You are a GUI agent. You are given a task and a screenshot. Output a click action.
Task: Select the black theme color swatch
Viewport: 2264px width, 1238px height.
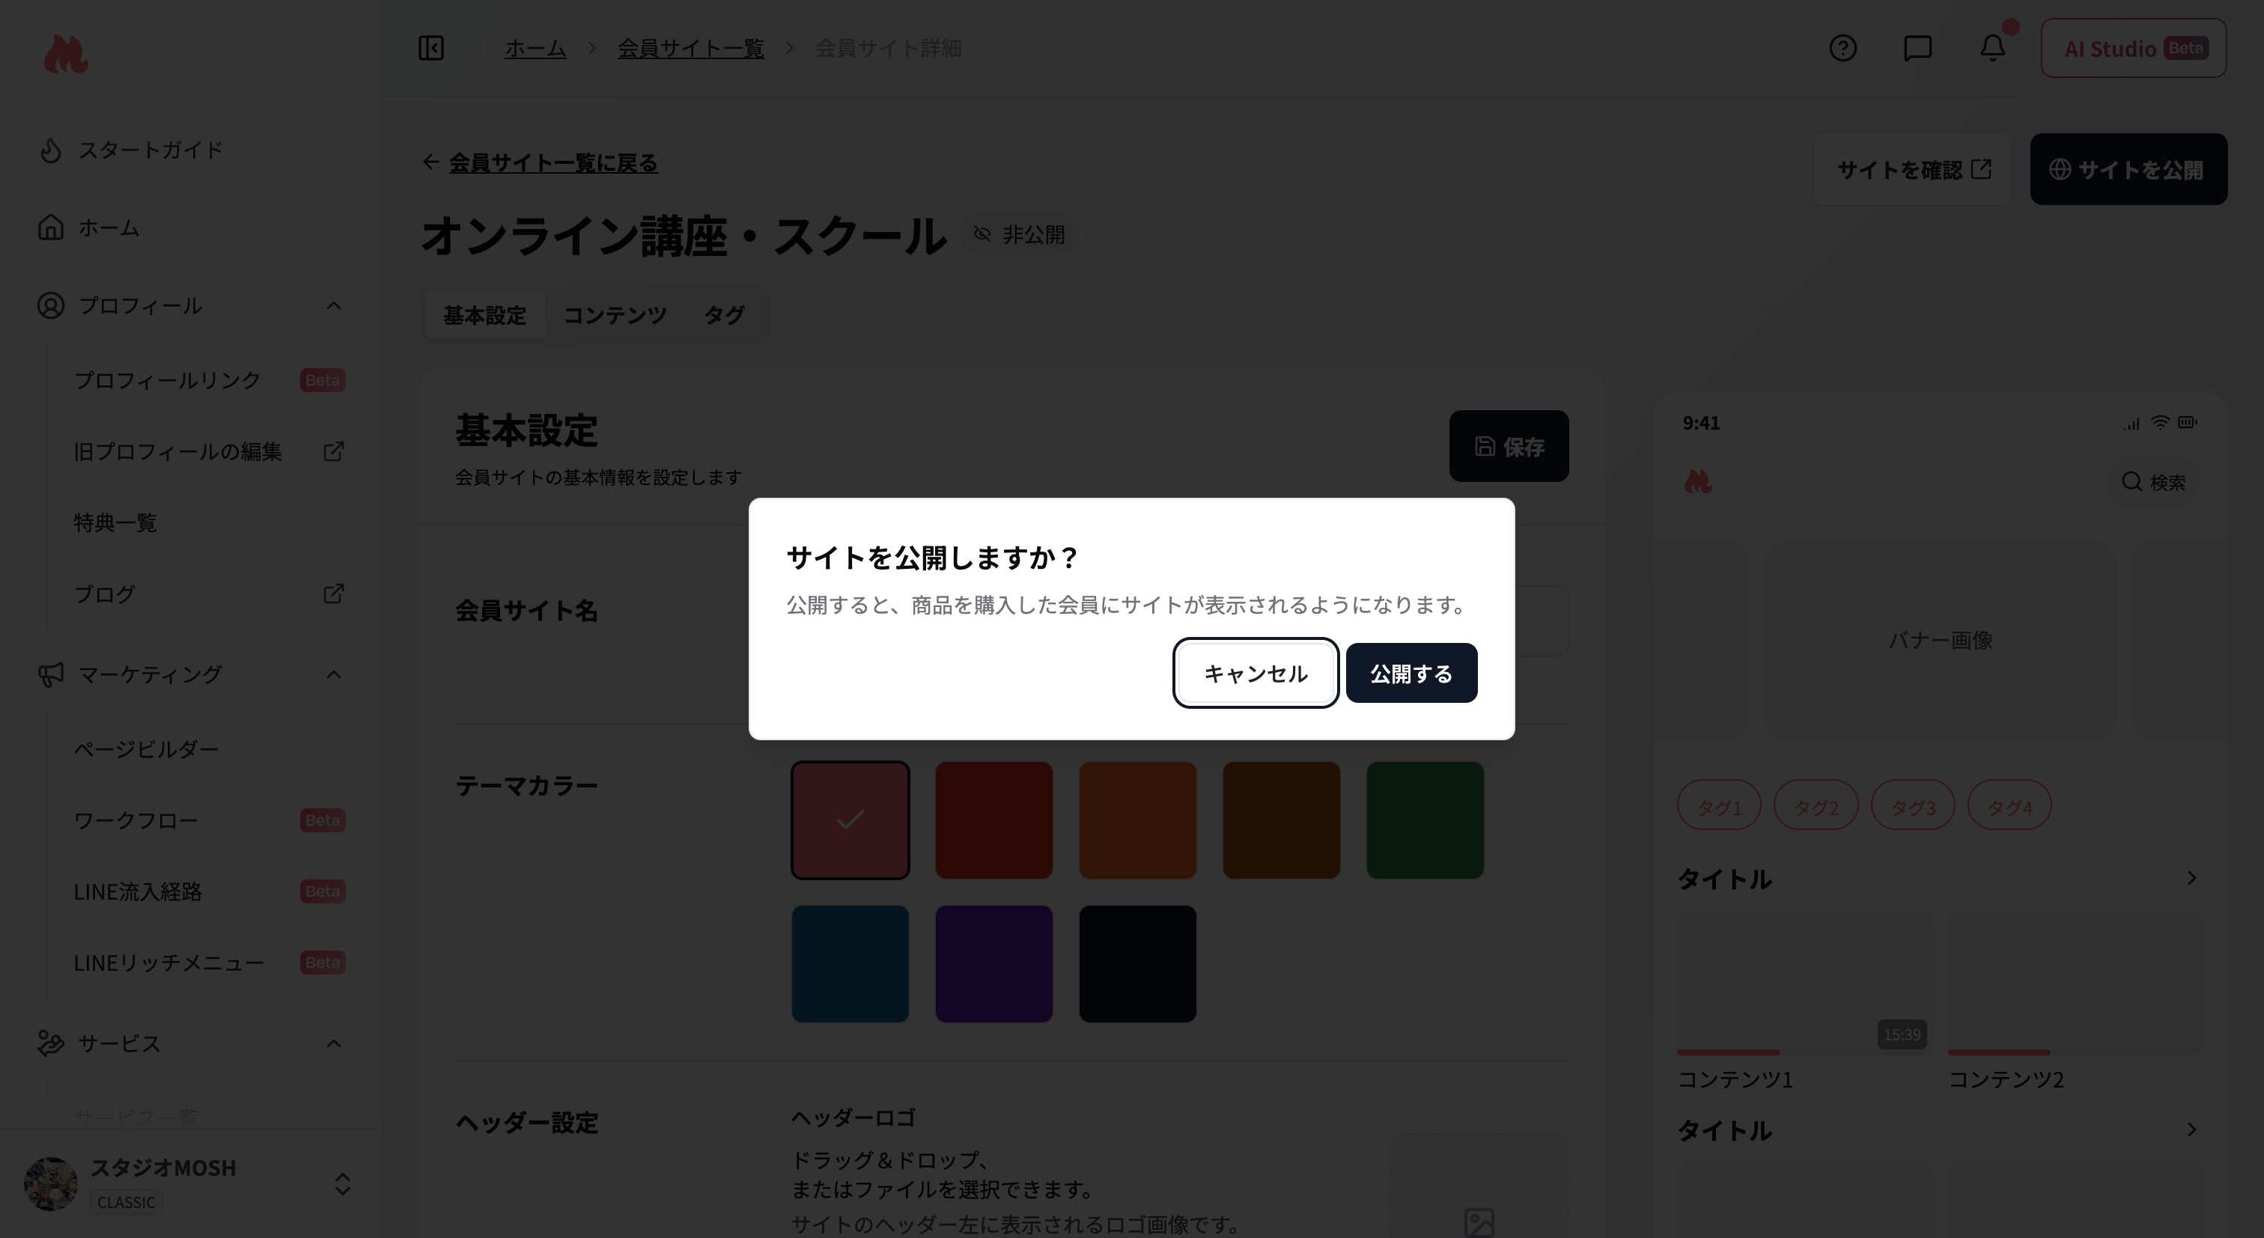point(1137,964)
